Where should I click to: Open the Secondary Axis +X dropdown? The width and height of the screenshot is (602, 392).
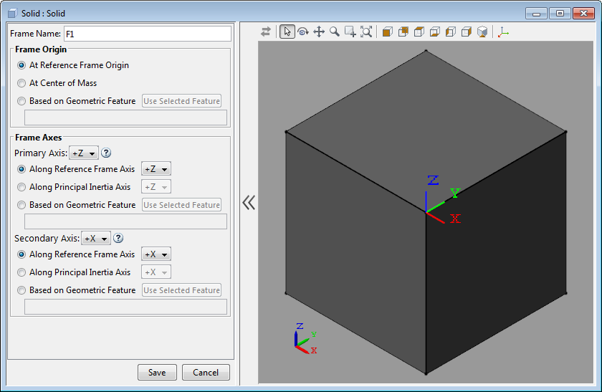96,238
